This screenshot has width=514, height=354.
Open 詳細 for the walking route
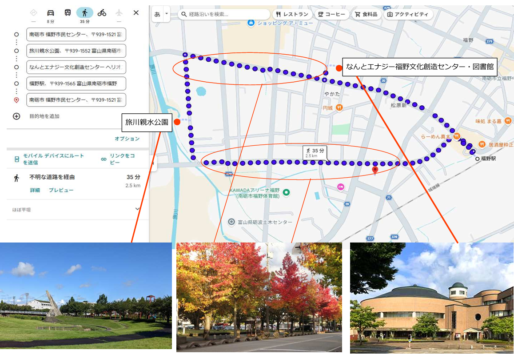click(x=35, y=190)
